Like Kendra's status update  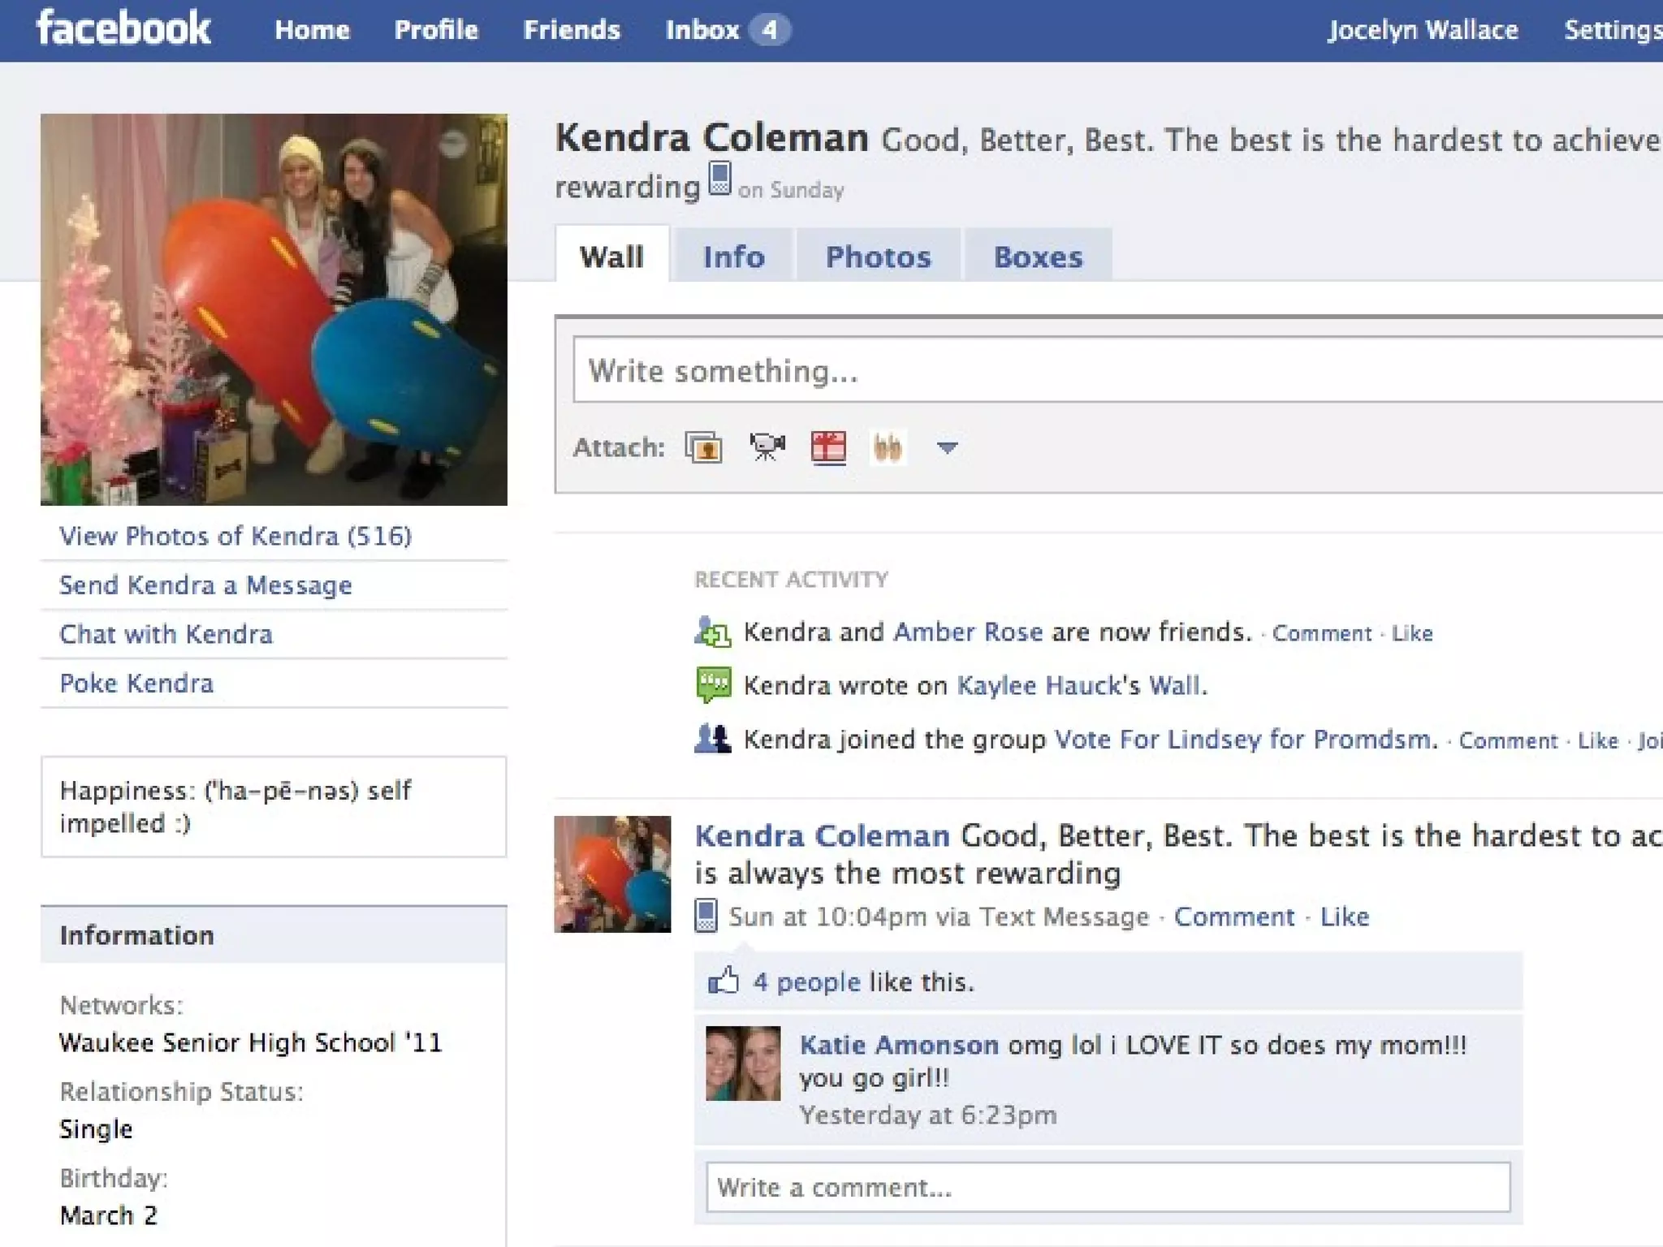(1344, 917)
